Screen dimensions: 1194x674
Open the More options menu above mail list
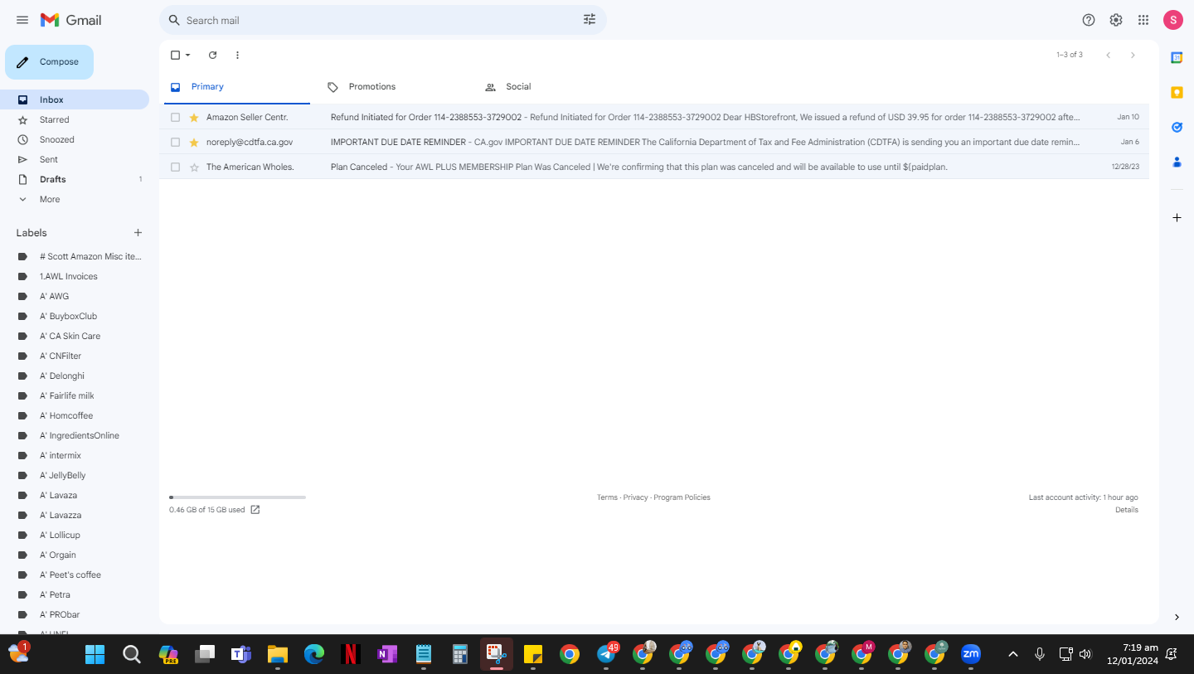point(237,55)
